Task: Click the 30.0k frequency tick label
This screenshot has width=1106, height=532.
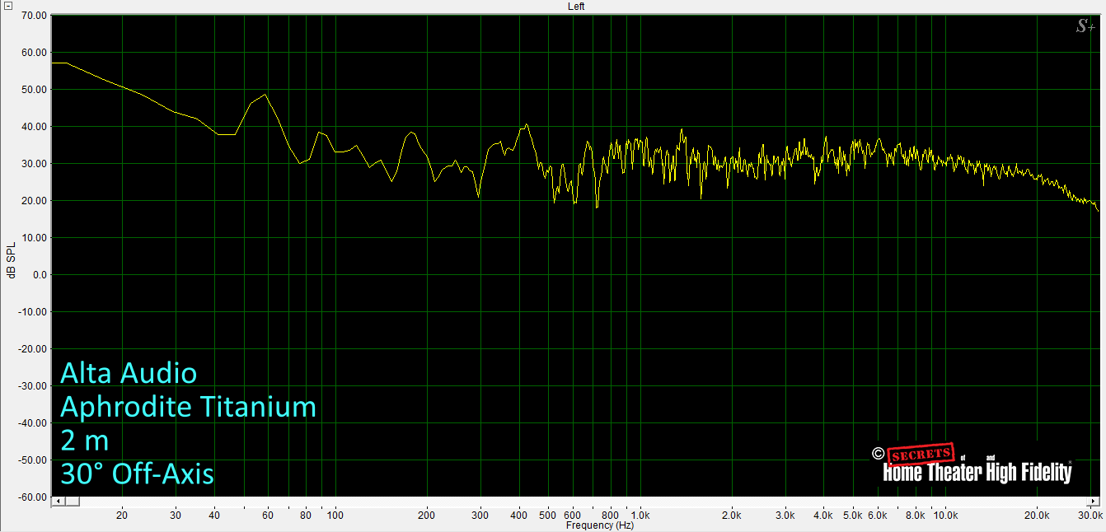Action: pos(1090,516)
